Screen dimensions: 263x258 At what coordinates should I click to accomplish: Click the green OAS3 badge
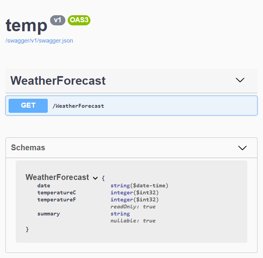coord(79,20)
